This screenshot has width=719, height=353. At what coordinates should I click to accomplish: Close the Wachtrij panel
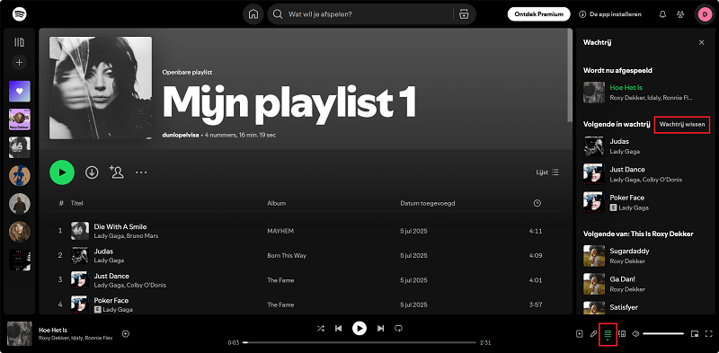(x=702, y=42)
